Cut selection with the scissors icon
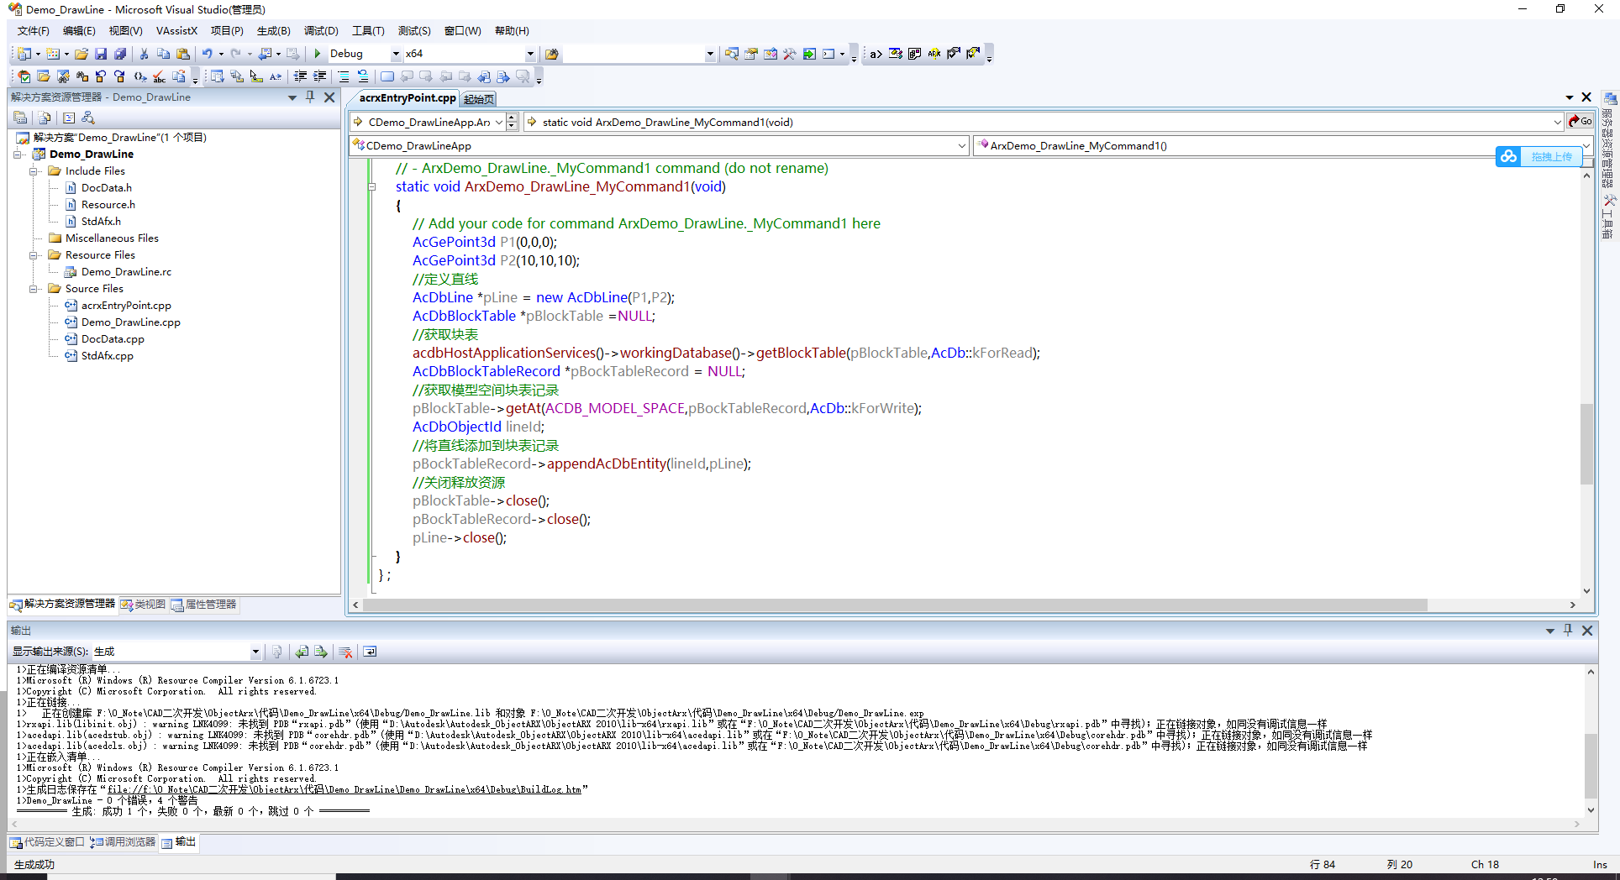The width and height of the screenshot is (1620, 880). (145, 54)
